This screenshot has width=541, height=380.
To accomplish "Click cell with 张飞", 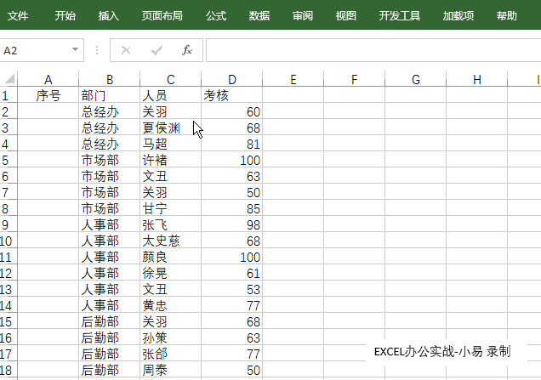I will (x=170, y=224).
